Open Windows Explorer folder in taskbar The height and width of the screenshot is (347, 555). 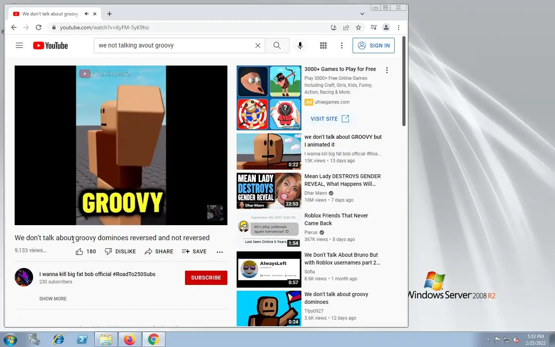point(106,340)
